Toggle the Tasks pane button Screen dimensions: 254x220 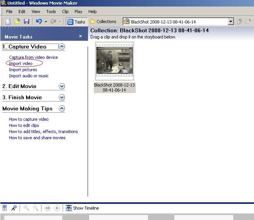[76, 22]
